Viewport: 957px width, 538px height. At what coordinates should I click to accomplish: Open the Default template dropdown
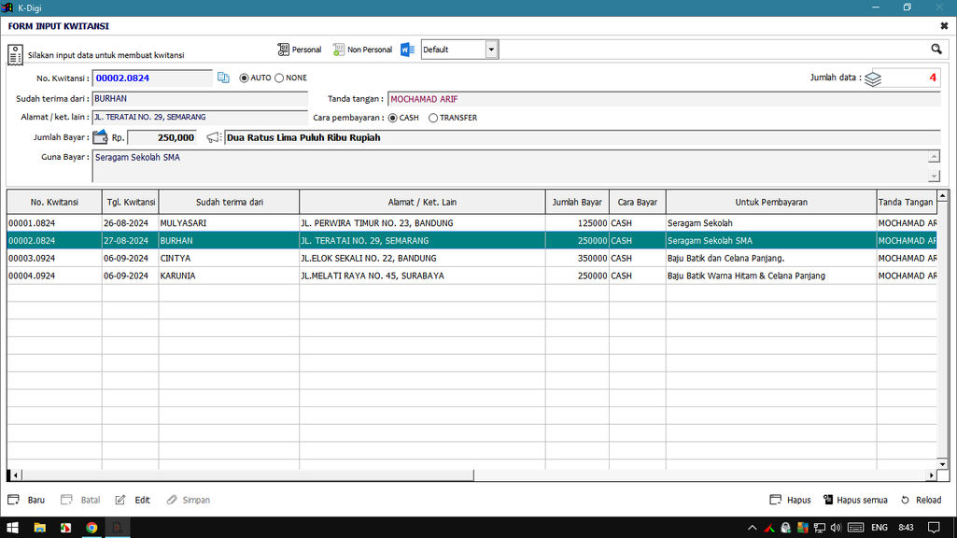coord(491,50)
